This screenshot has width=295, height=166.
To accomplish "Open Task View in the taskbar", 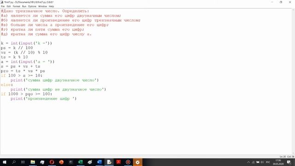I will [23, 162].
